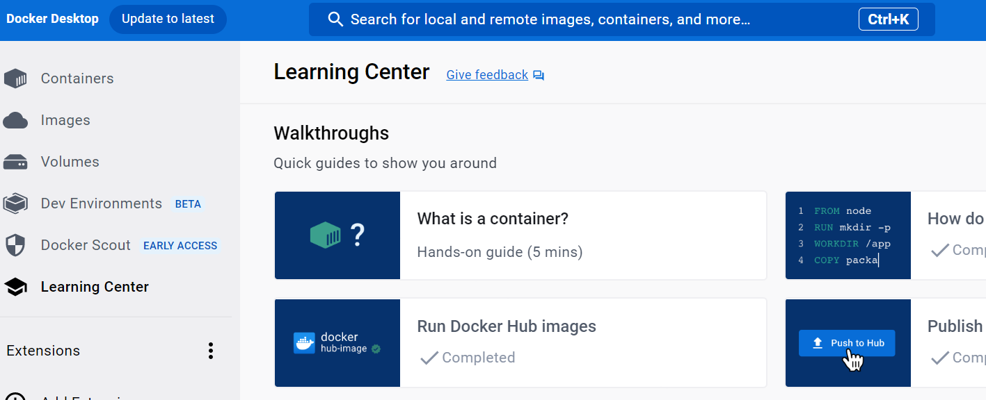Image resolution: width=986 pixels, height=400 pixels.
Task: Open the Give feedback link
Action: point(486,74)
